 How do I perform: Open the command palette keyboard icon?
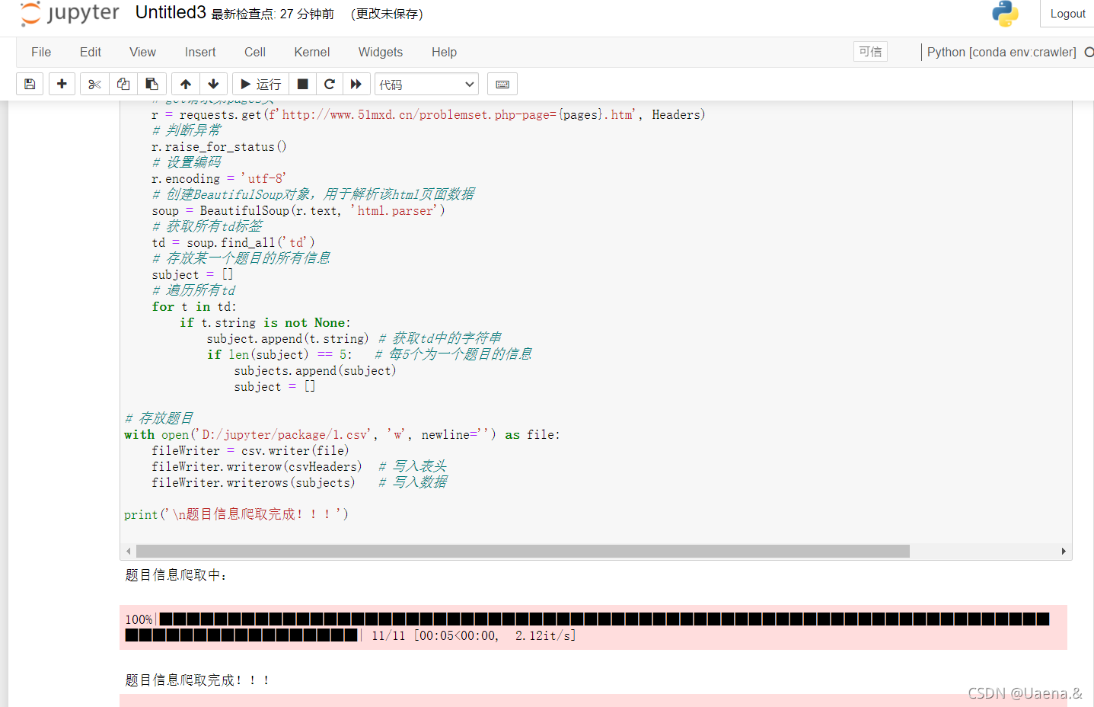click(x=502, y=84)
